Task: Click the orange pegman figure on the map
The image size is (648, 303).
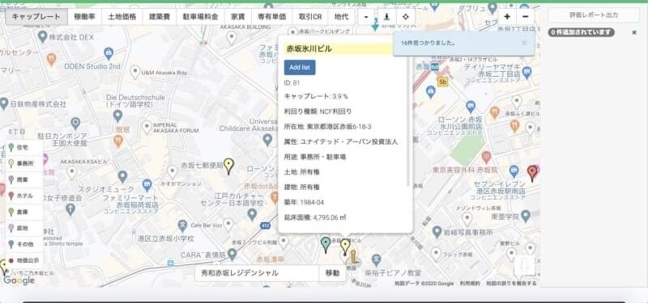Action: point(353,257)
